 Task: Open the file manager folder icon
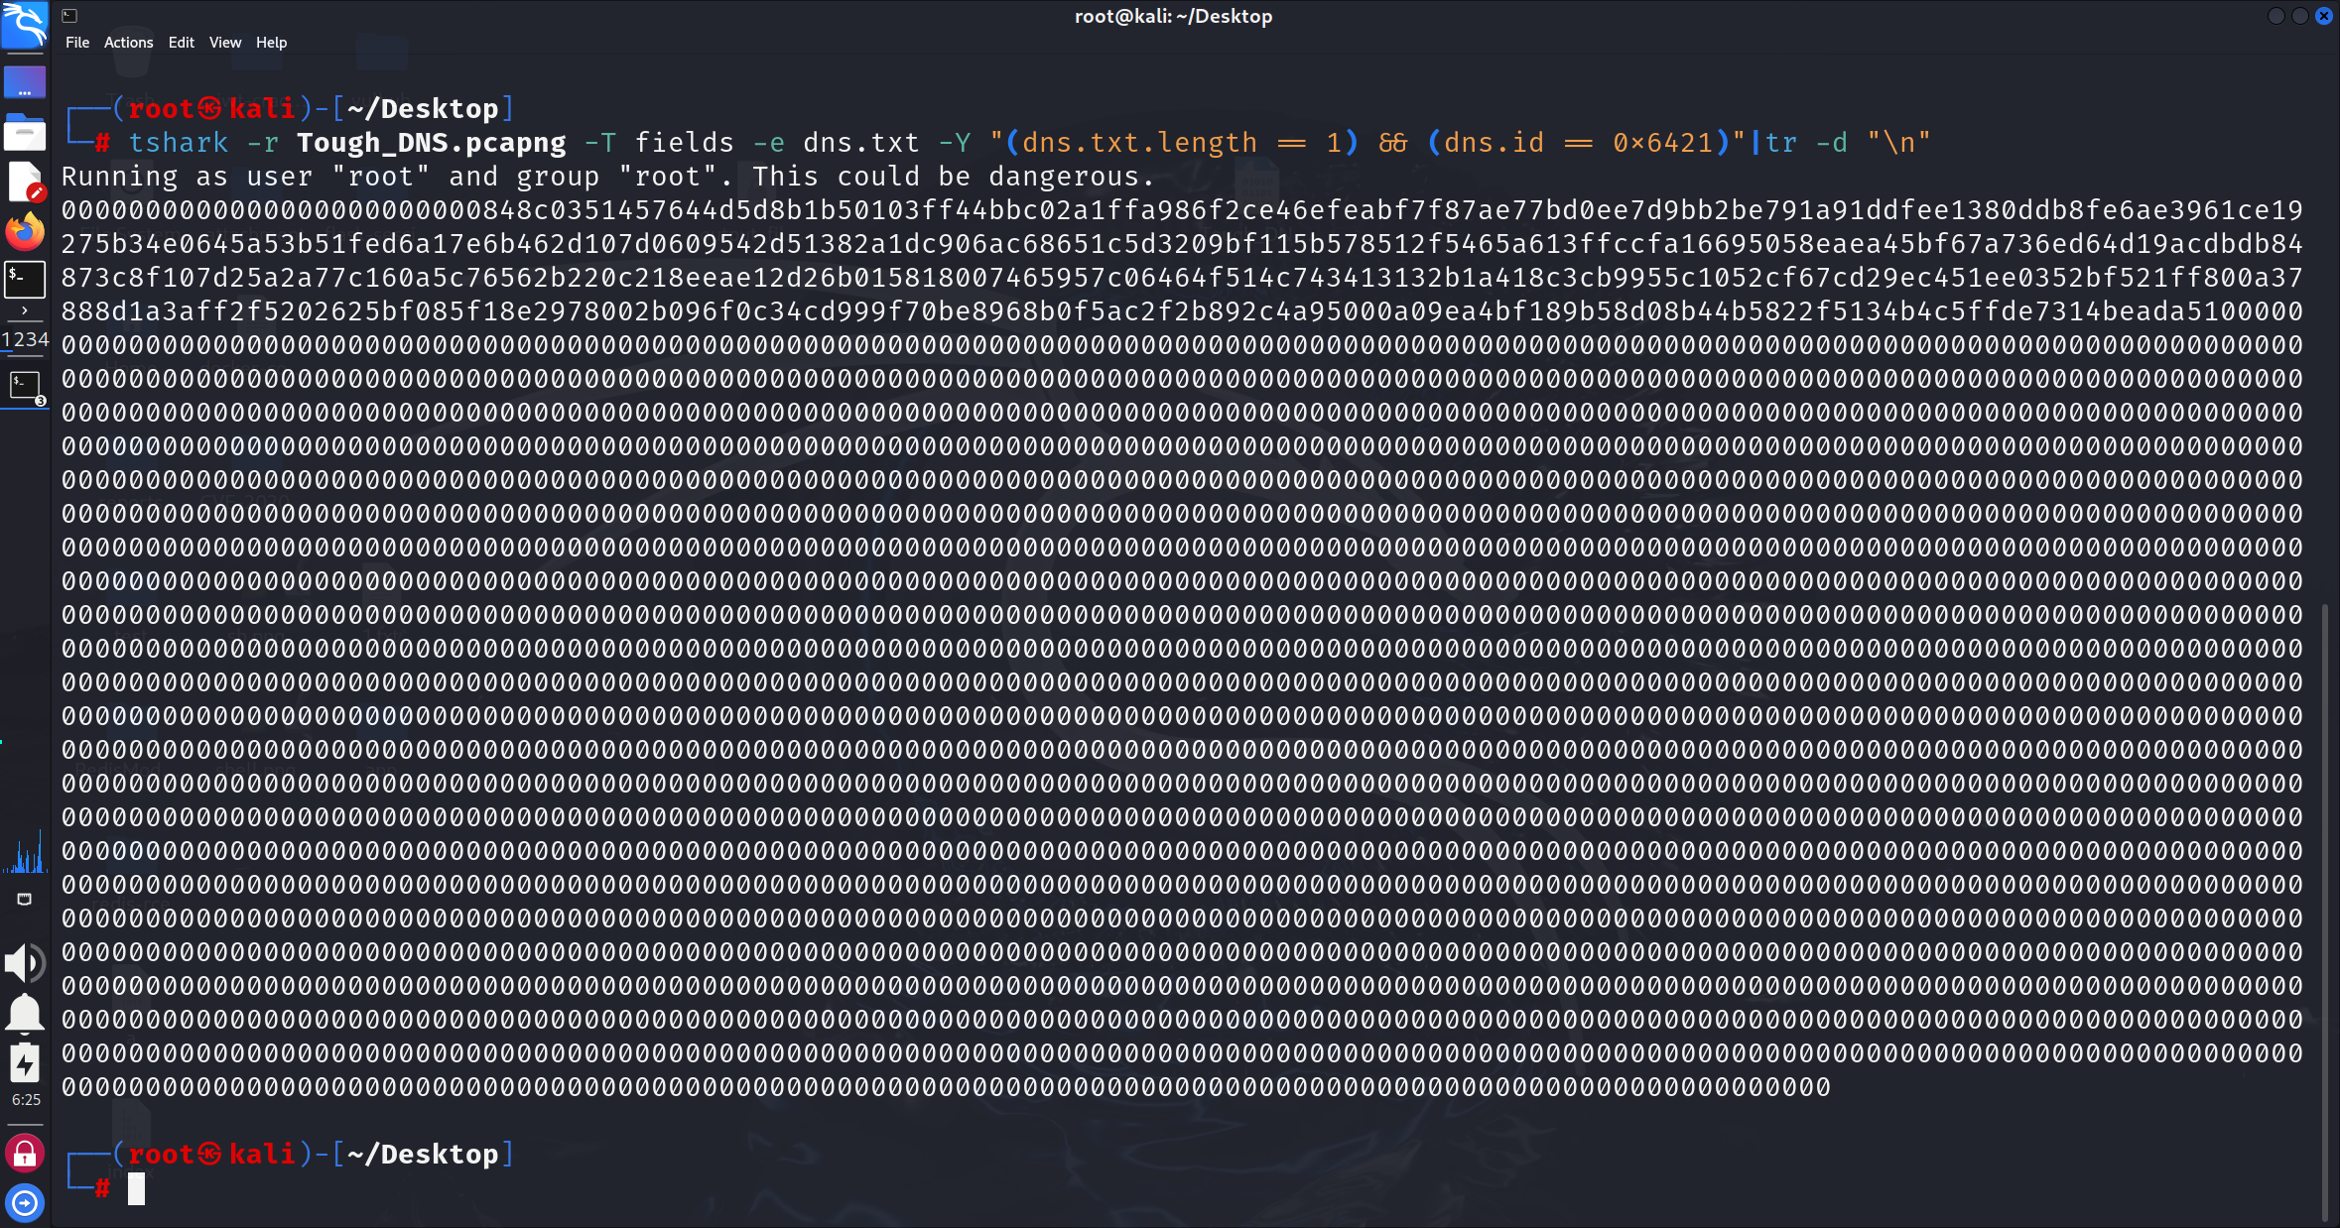click(24, 132)
